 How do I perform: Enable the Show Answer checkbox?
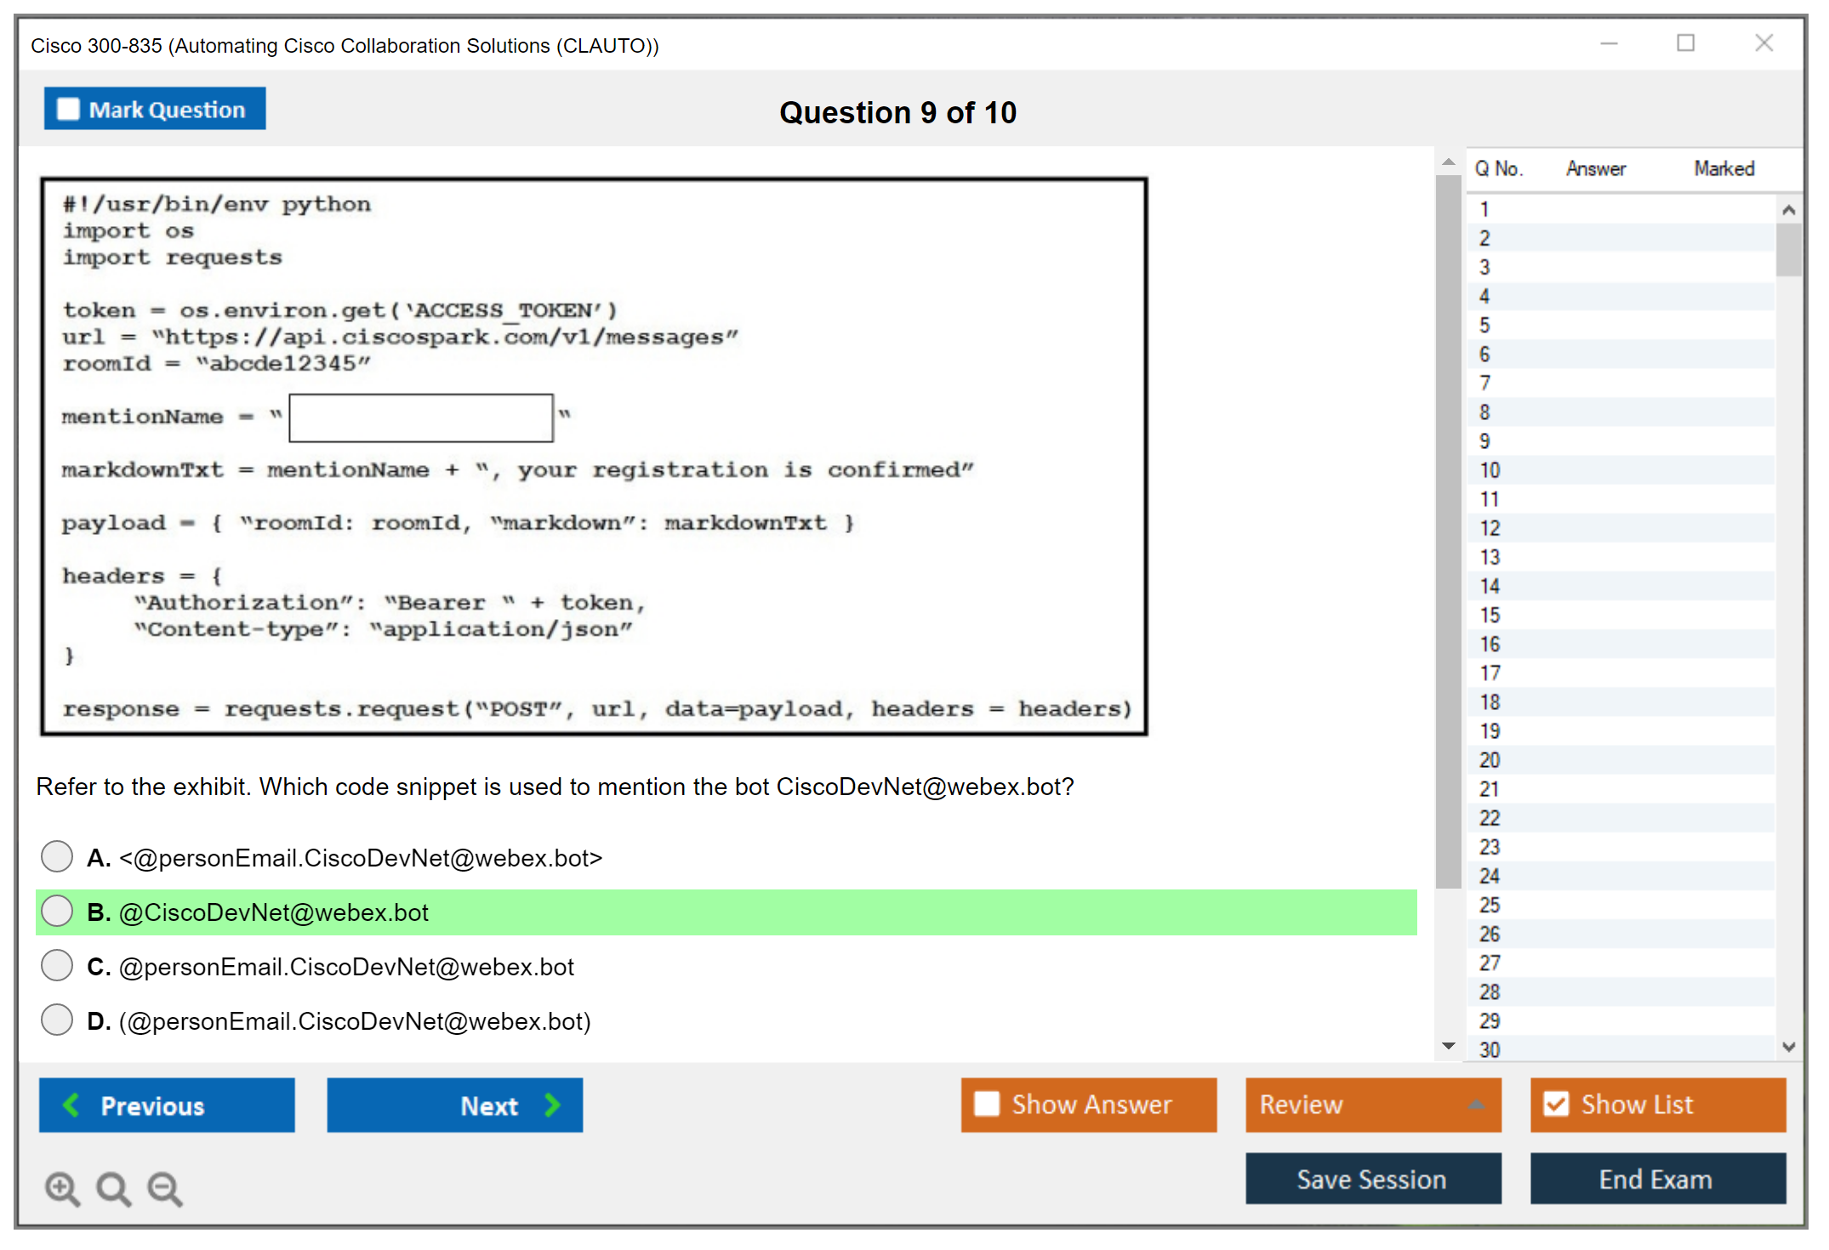tap(987, 1104)
